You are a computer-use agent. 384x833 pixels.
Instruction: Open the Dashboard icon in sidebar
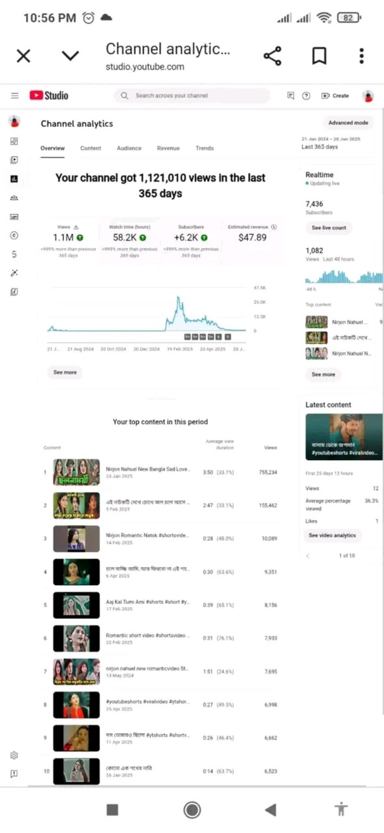tap(14, 141)
